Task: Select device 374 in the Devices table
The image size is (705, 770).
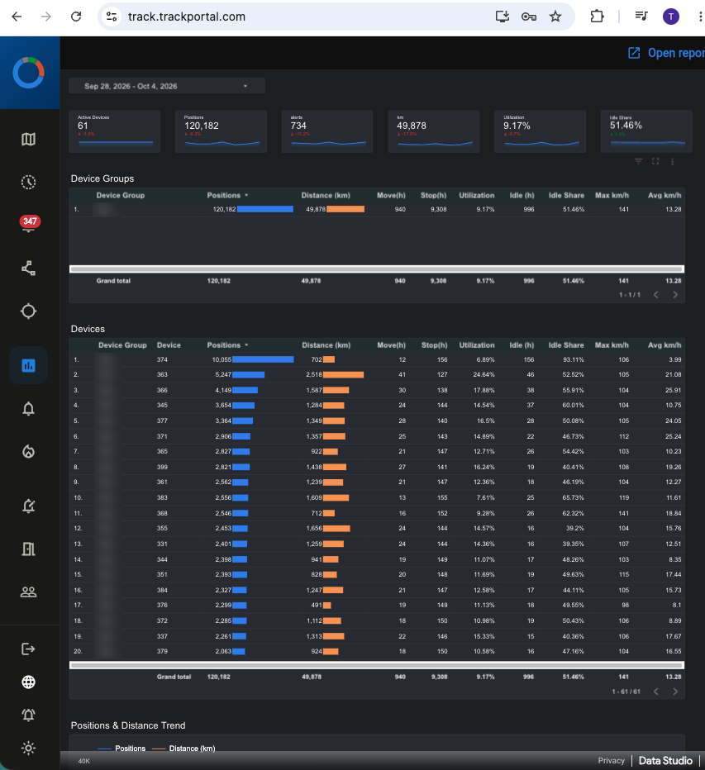Action: [x=162, y=359]
